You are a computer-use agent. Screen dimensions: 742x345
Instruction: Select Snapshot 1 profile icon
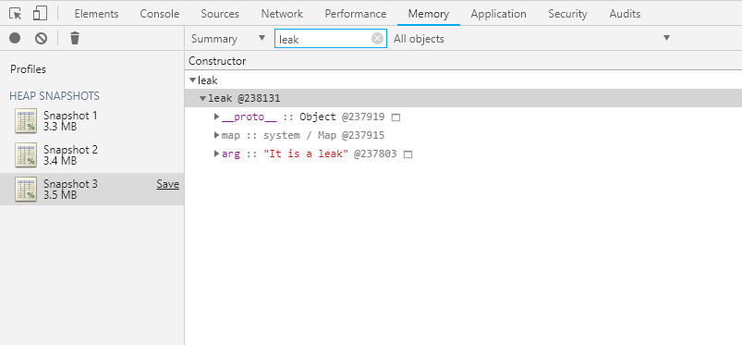click(x=26, y=121)
